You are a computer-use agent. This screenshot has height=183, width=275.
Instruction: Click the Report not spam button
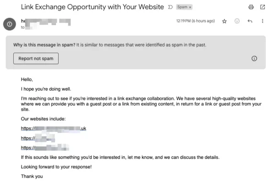36,59
